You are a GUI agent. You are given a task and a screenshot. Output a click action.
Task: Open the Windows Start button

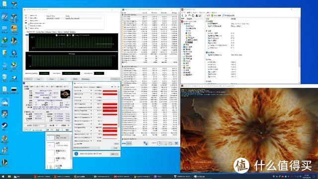click(3, 177)
